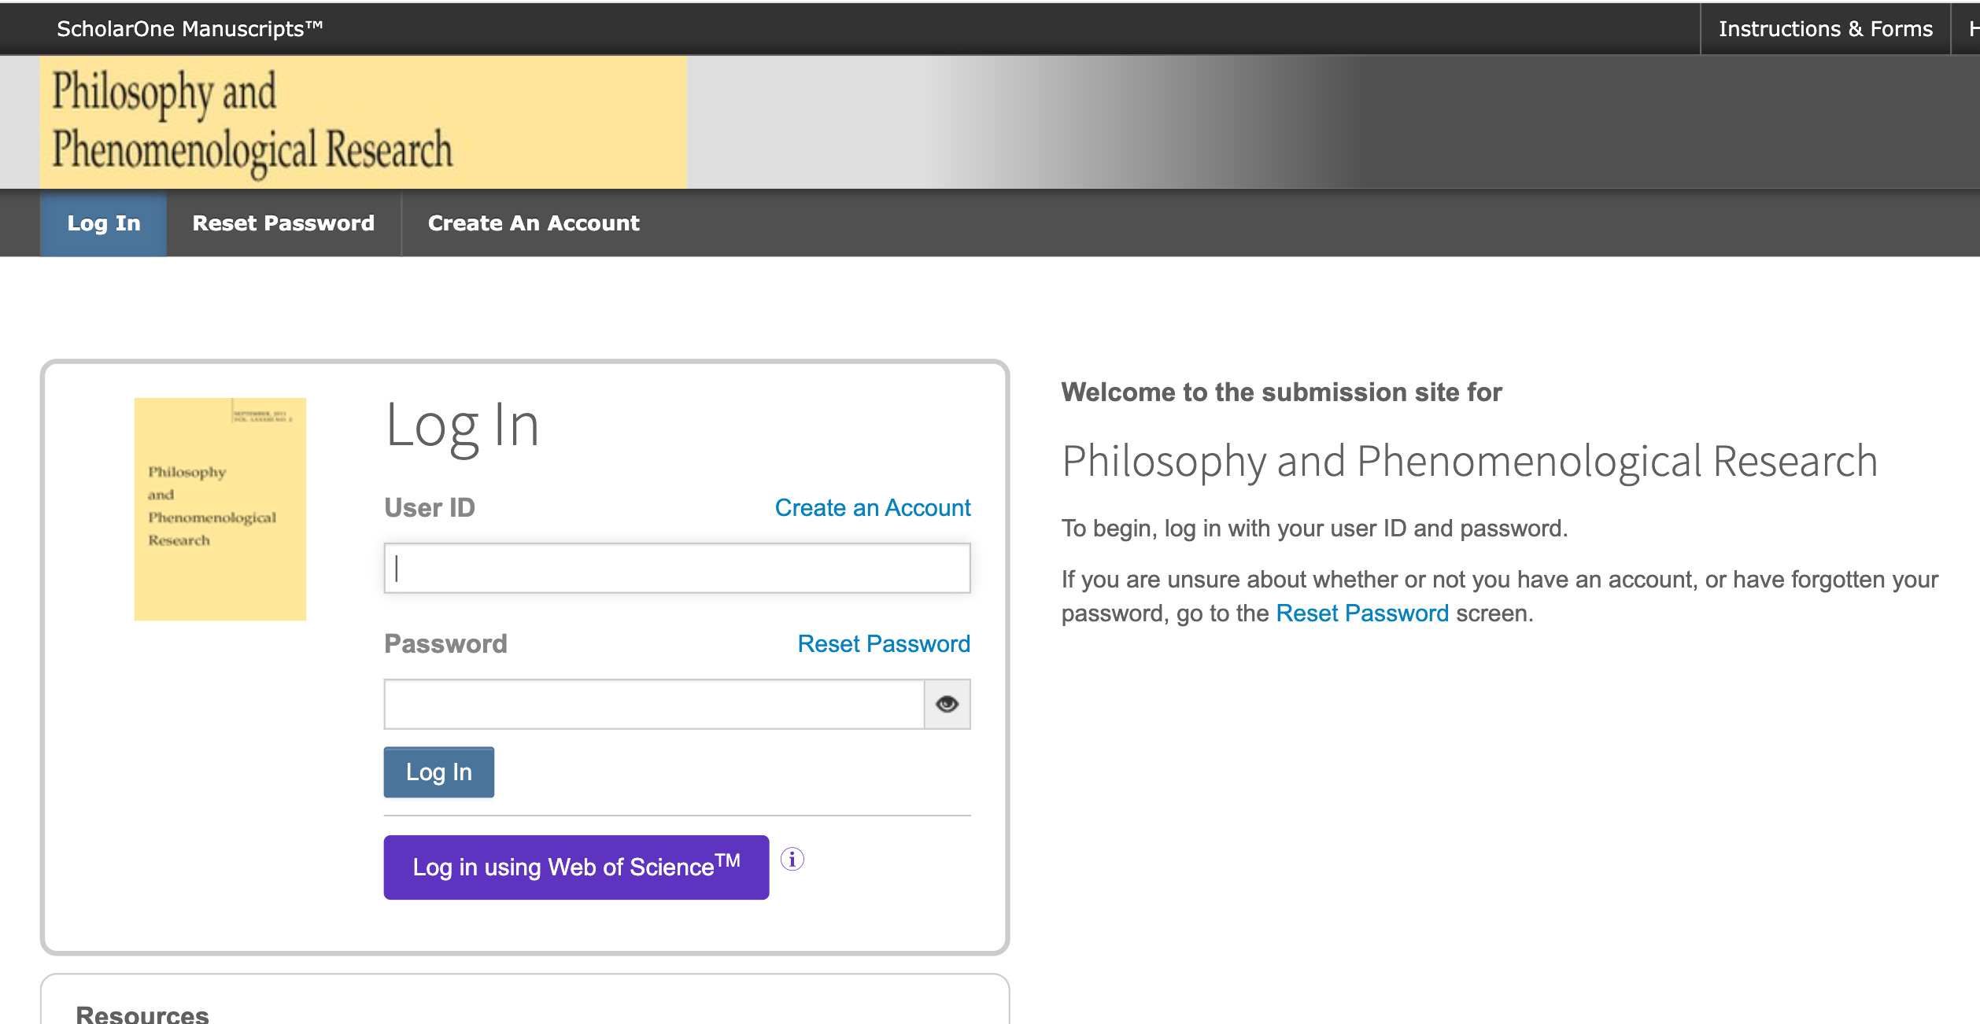1980x1024 pixels.
Task: Click the Log In heading above the form
Action: pyautogui.click(x=462, y=425)
